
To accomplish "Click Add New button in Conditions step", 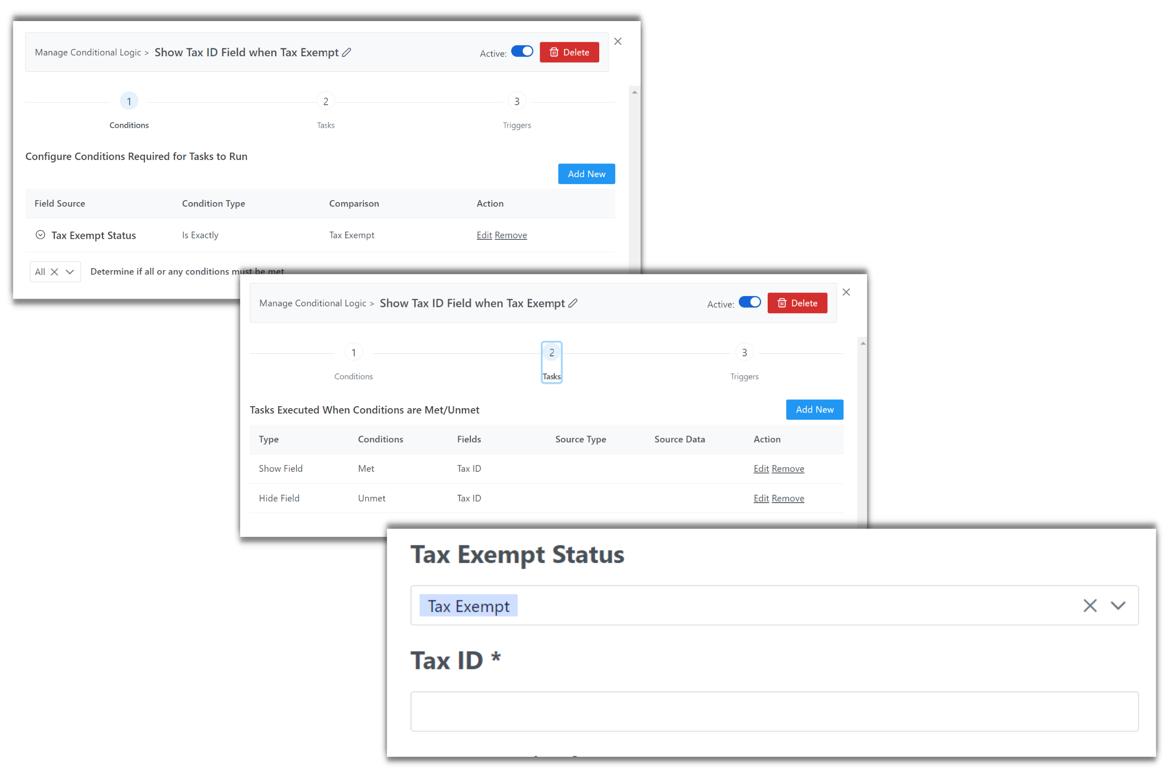I will [x=587, y=174].
